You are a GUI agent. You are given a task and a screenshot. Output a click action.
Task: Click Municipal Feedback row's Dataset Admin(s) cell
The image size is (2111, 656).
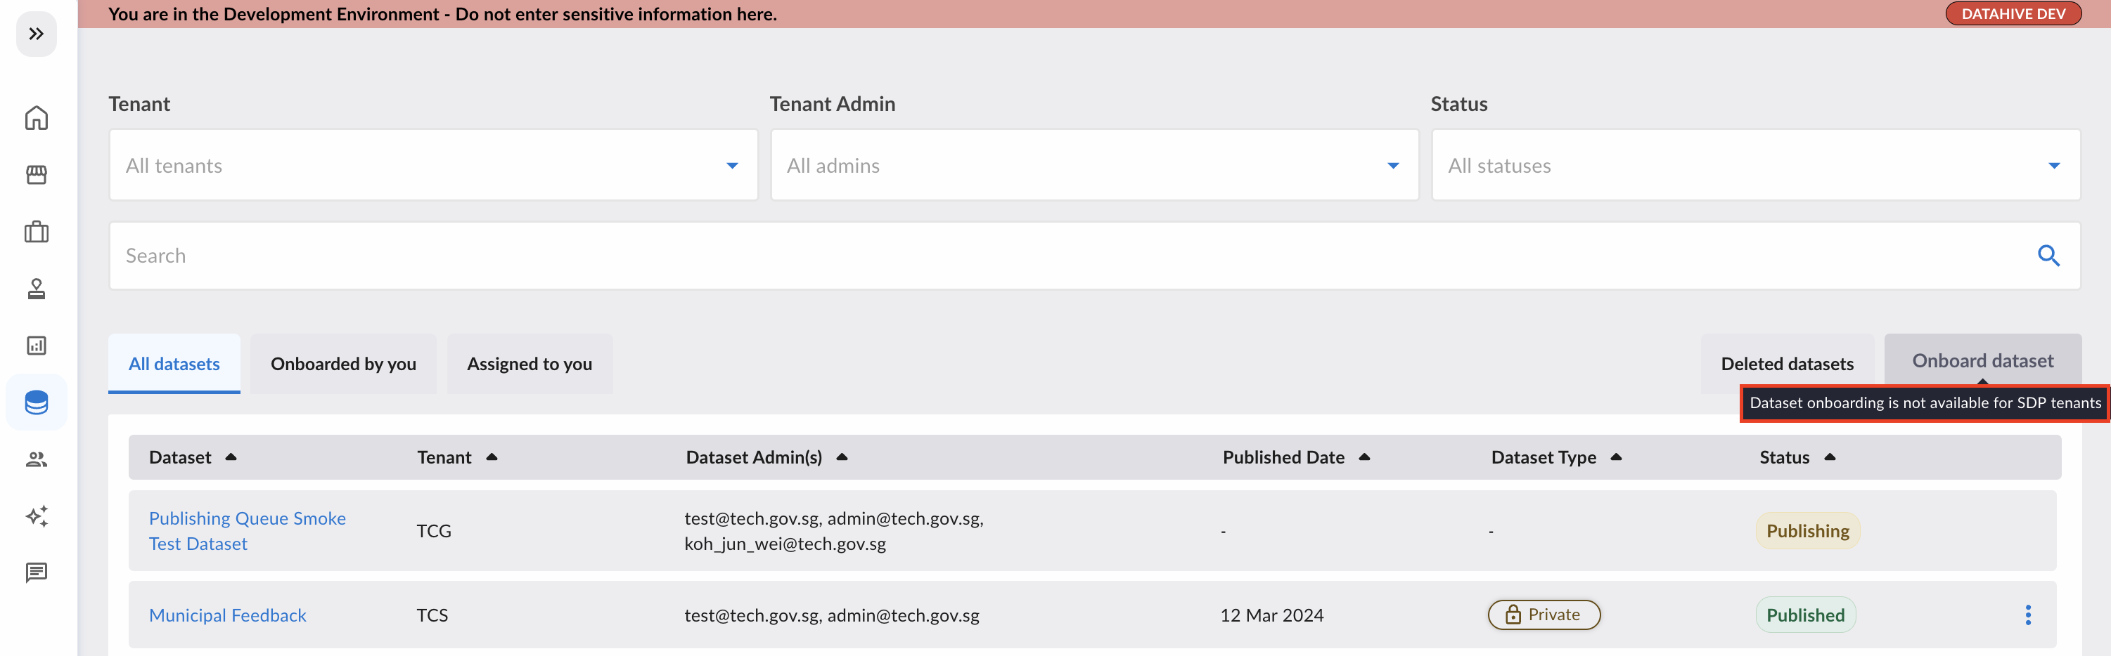click(x=832, y=615)
